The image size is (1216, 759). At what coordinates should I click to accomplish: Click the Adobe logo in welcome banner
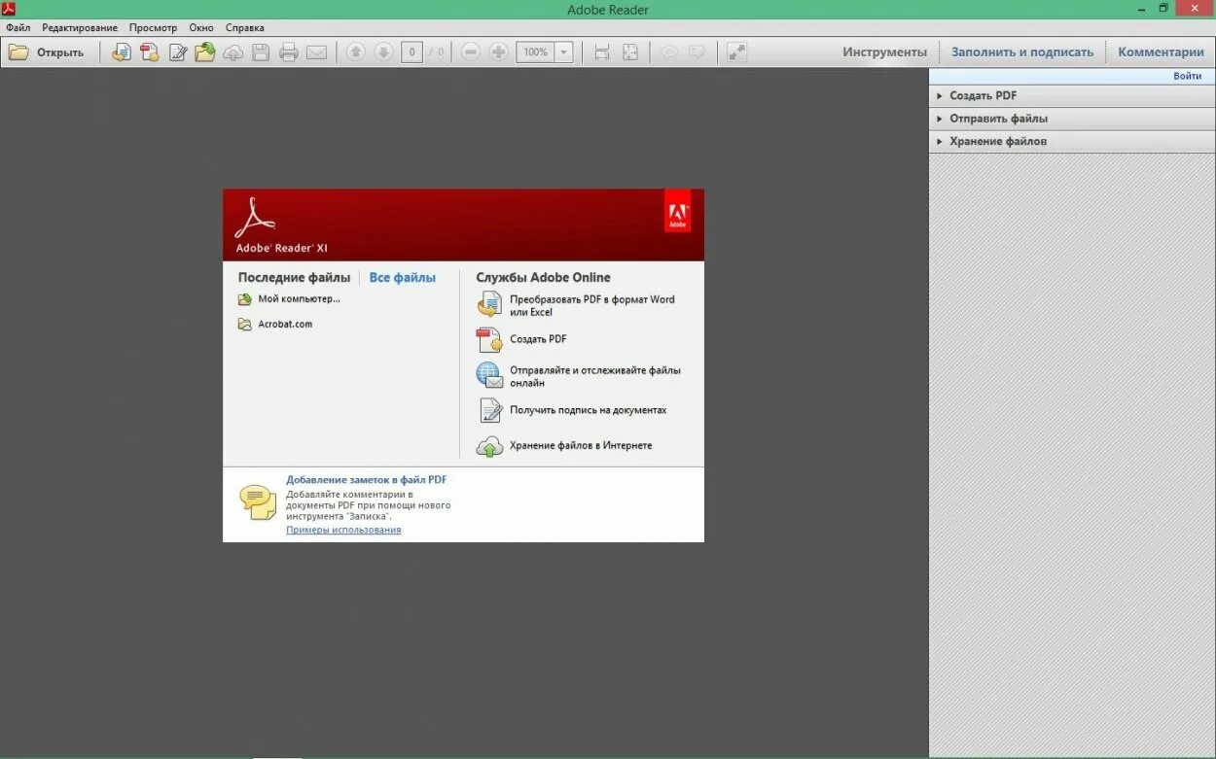[677, 212]
